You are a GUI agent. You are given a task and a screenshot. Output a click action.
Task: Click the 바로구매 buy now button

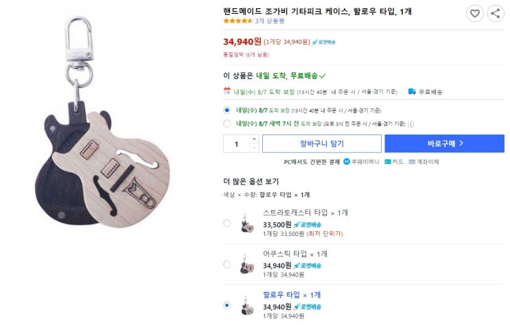pos(445,143)
